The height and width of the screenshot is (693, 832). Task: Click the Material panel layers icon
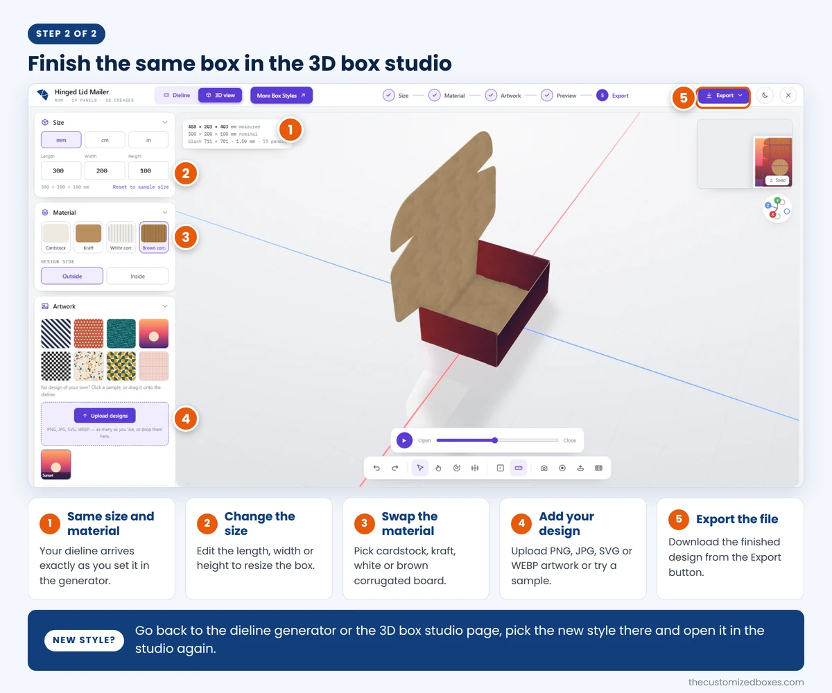(x=45, y=213)
